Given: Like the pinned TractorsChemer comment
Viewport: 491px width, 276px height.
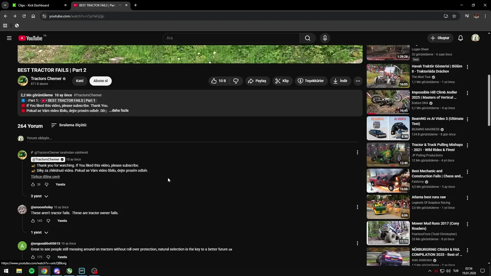Looking at the screenshot, I should pyautogui.click(x=33, y=184).
